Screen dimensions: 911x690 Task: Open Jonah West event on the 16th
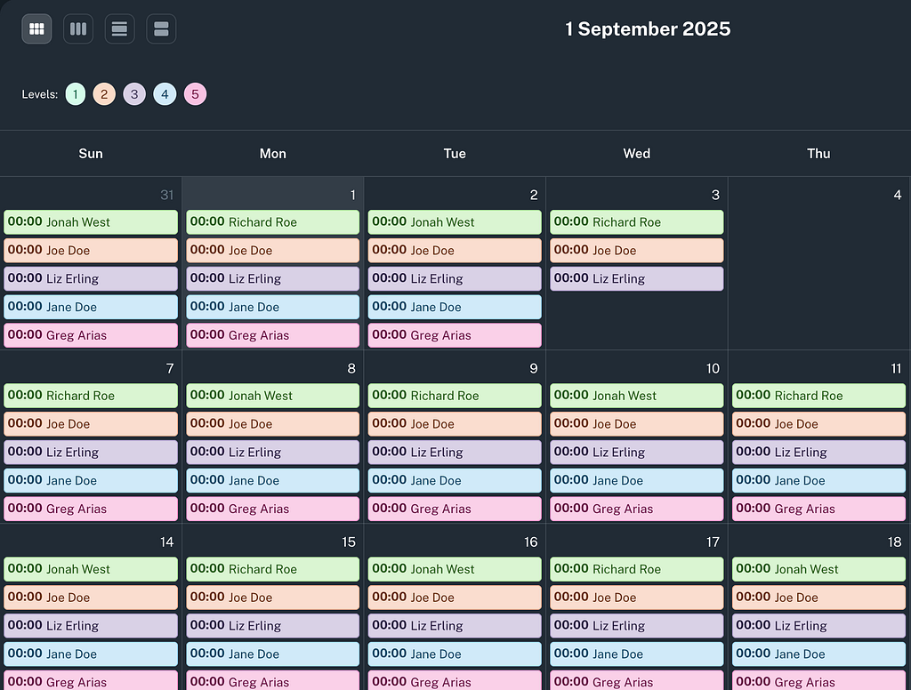click(455, 569)
